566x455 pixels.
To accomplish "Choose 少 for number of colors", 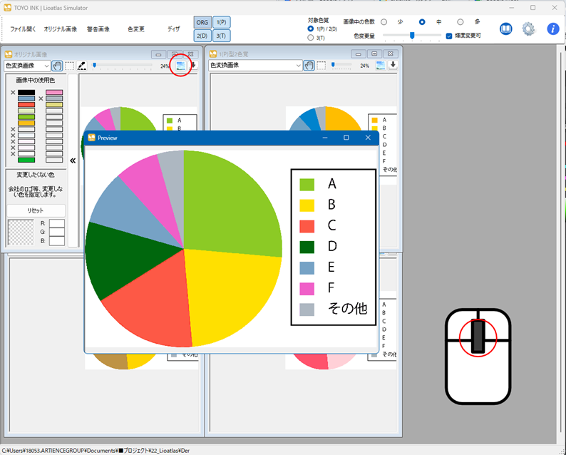I will pyautogui.click(x=384, y=22).
